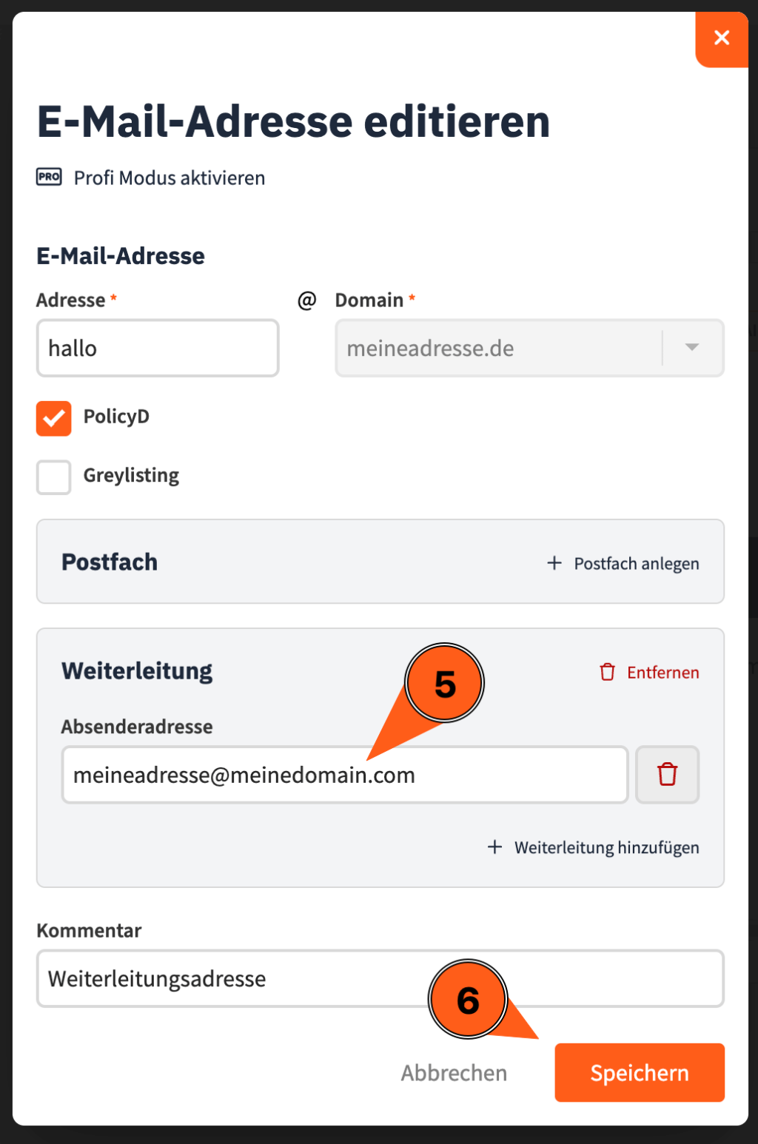Click the plus icon beside Weiterleitung hinzufügen
The height and width of the screenshot is (1144, 758).
494,847
